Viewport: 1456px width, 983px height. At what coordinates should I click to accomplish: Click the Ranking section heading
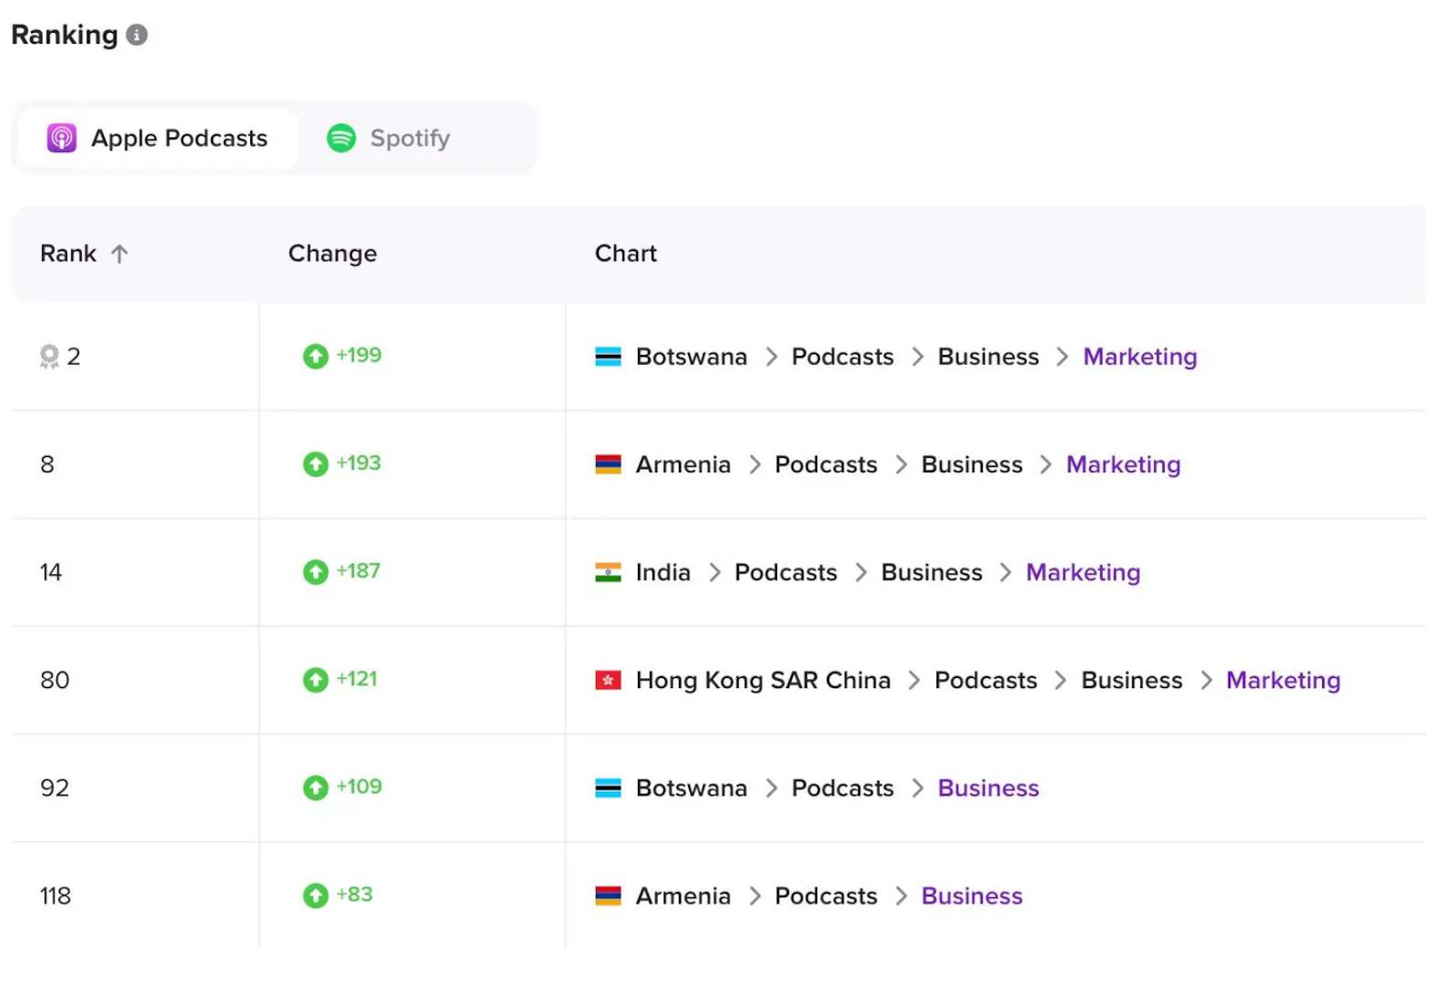(65, 35)
